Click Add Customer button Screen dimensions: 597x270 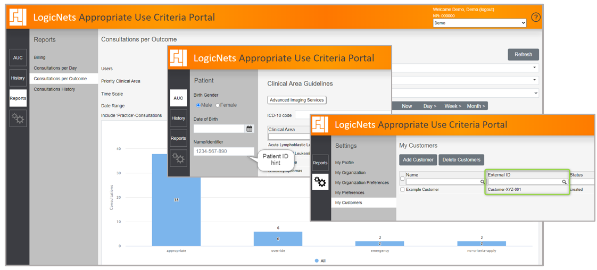click(x=418, y=160)
